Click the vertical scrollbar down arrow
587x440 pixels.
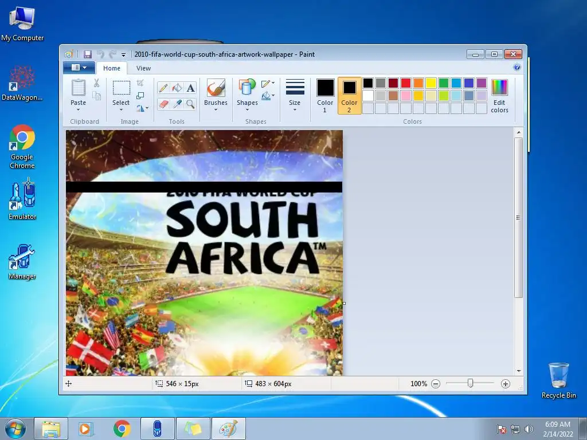[518, 371]
